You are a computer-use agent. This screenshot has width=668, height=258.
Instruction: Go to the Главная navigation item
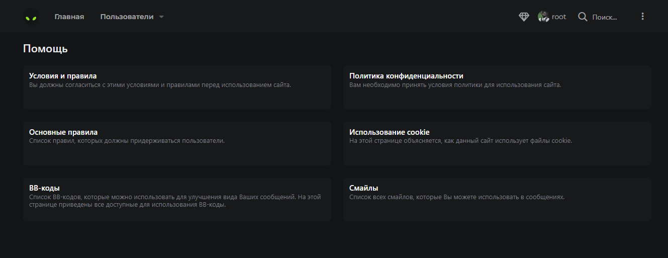[69, 17]
